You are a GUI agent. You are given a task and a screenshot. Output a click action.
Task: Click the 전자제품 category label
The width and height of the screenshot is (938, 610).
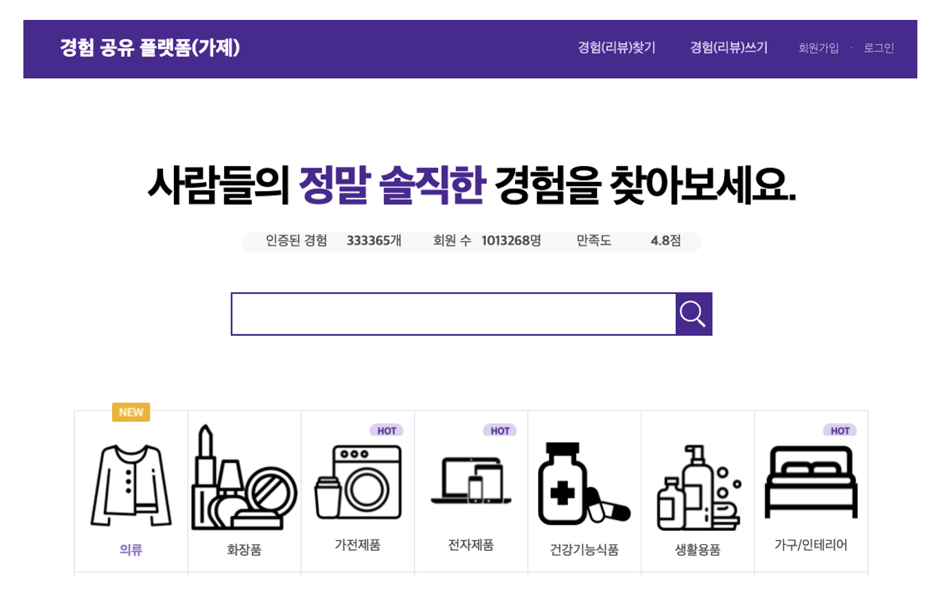point(471,545)
